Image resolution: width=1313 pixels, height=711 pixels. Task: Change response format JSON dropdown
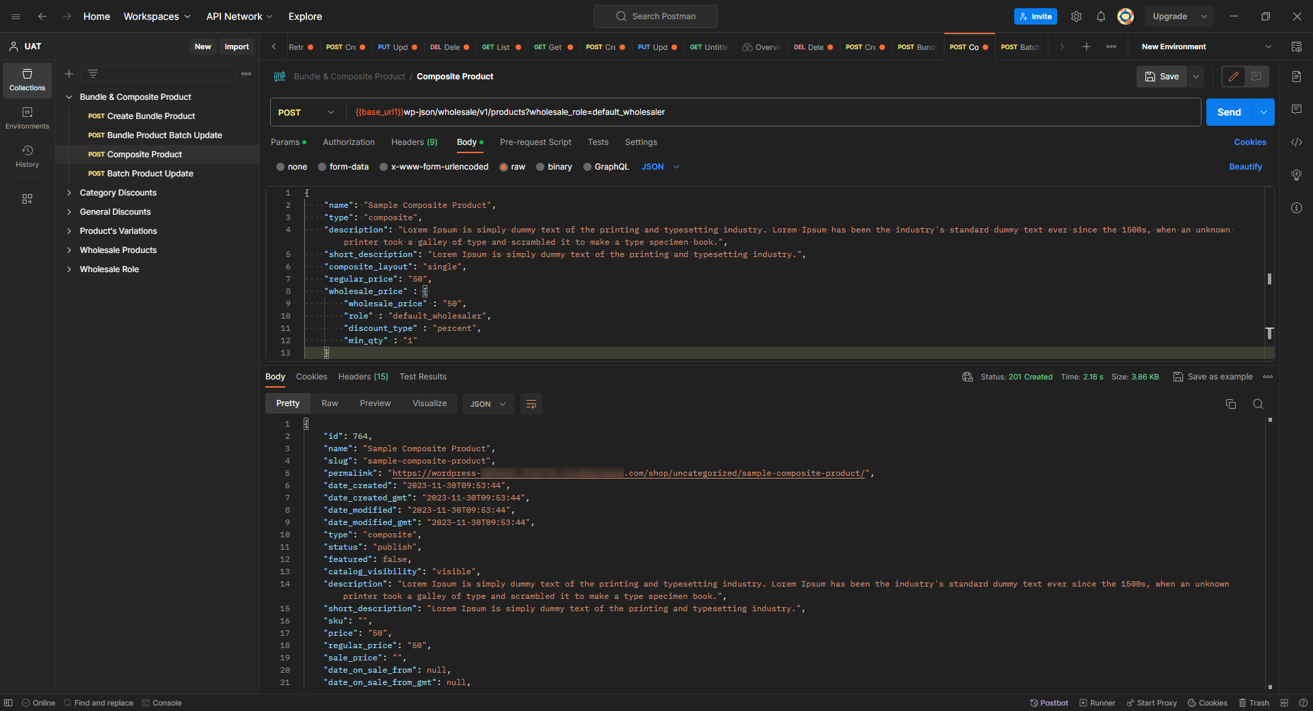[x=488, y=404]
